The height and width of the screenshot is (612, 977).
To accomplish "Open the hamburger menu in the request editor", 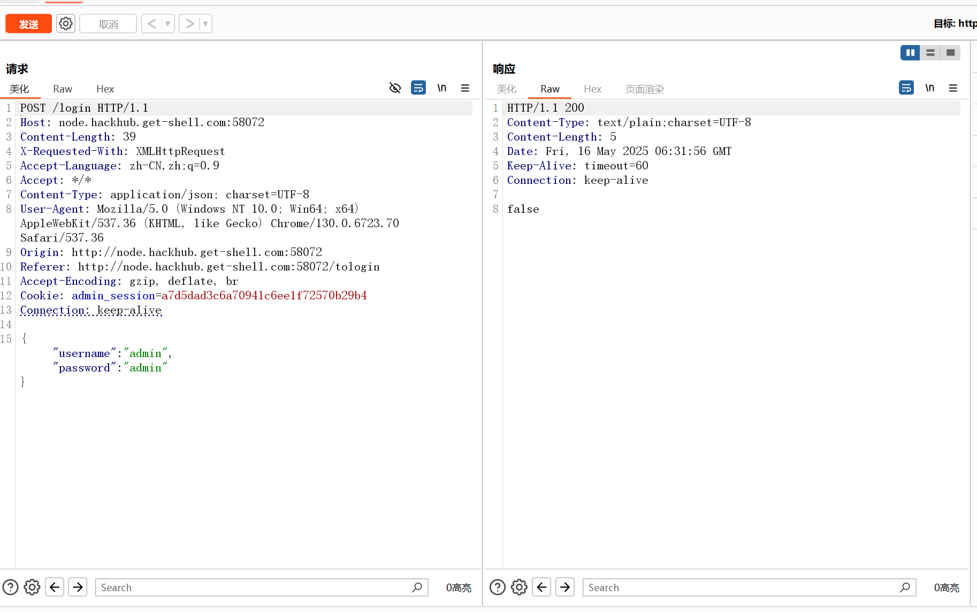I will pos(465,88).
